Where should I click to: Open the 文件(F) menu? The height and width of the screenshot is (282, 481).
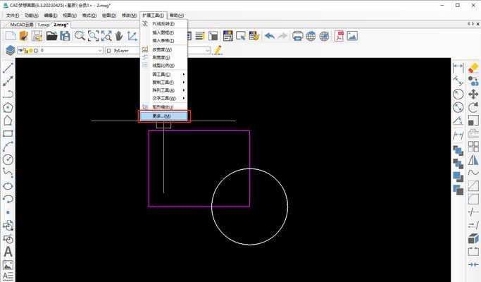[x=13, y=16]
